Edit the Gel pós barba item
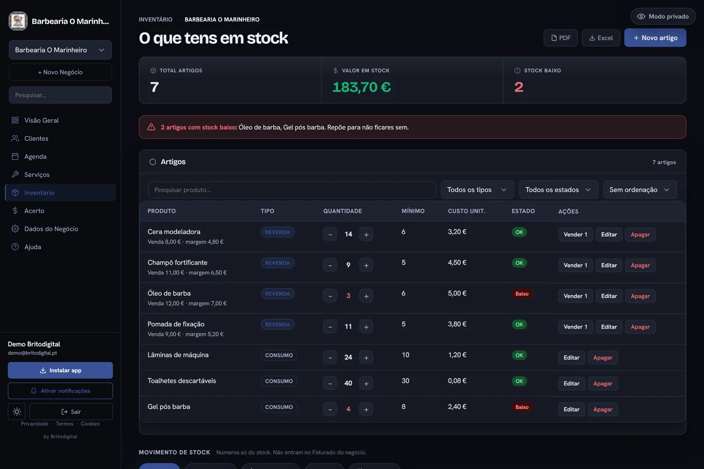 click(572, 410)
